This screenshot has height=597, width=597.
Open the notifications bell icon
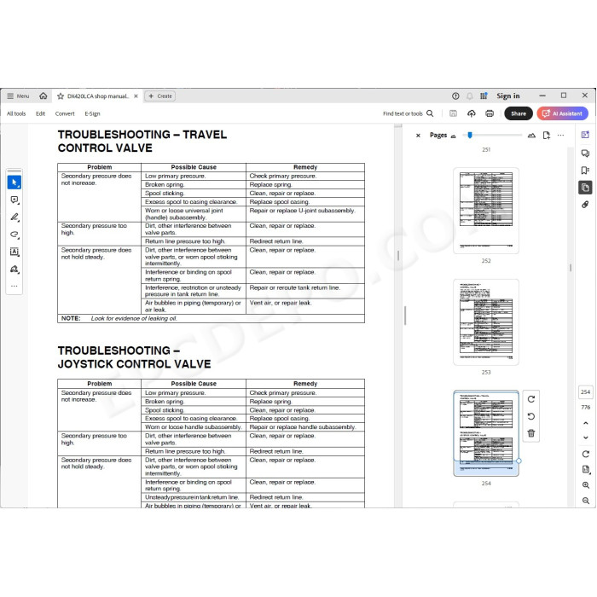[470, 96]
